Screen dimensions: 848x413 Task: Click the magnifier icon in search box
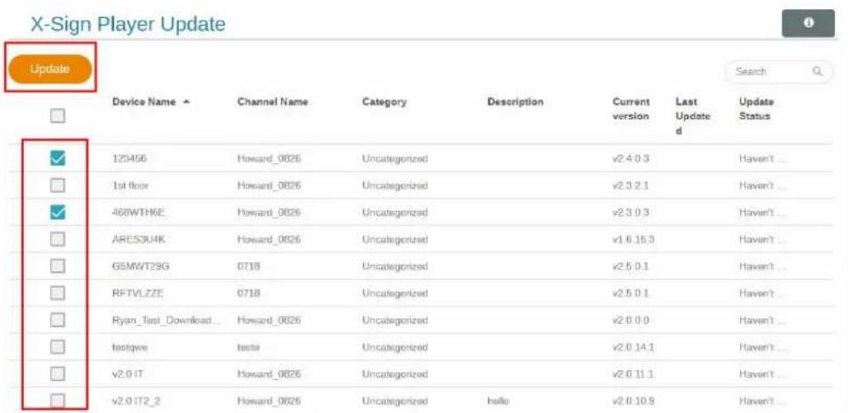click(817, 72)
